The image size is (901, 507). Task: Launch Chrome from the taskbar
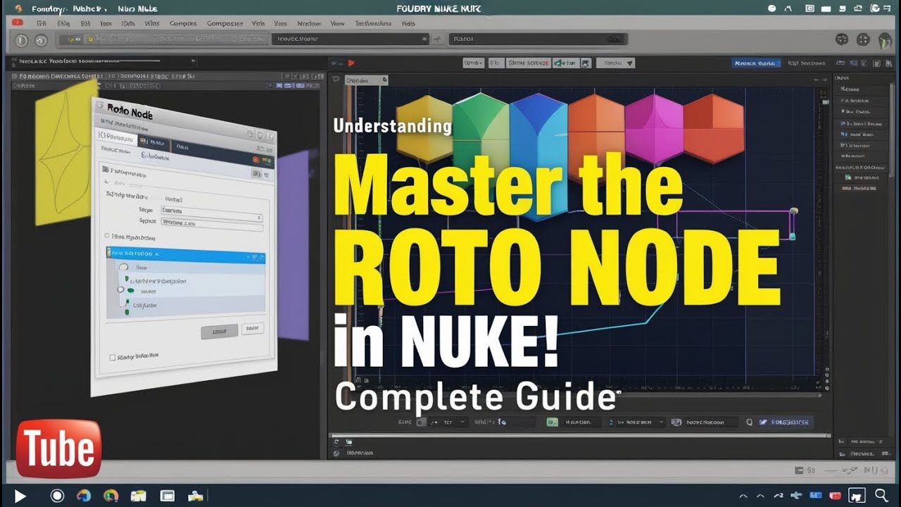111,496
